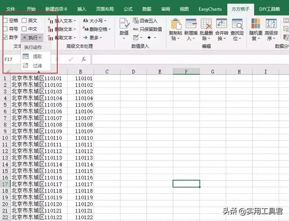Click the 只保留数值 keep values only tool
Screen dimensions: 289x221
coord(148,29)
